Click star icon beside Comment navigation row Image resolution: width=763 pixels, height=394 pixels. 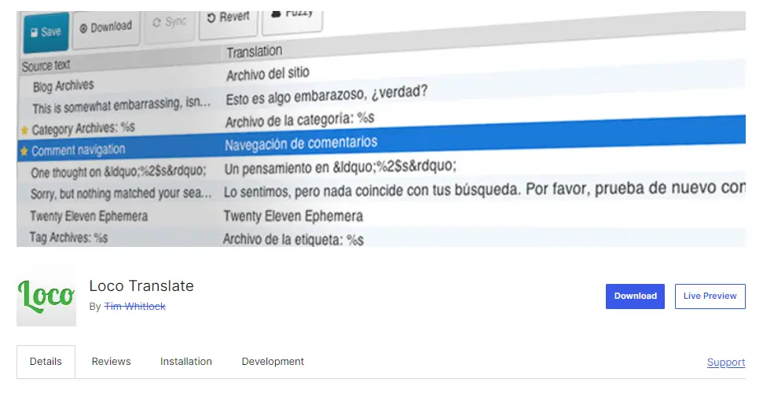pyautogui.click(x=24, y=152)
